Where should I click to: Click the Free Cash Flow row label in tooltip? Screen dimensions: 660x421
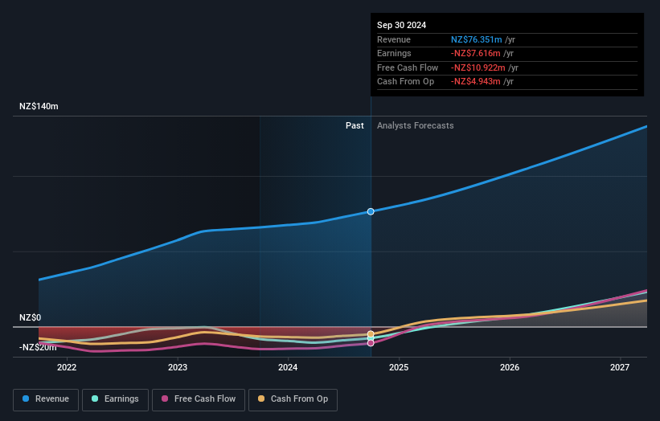408,67
